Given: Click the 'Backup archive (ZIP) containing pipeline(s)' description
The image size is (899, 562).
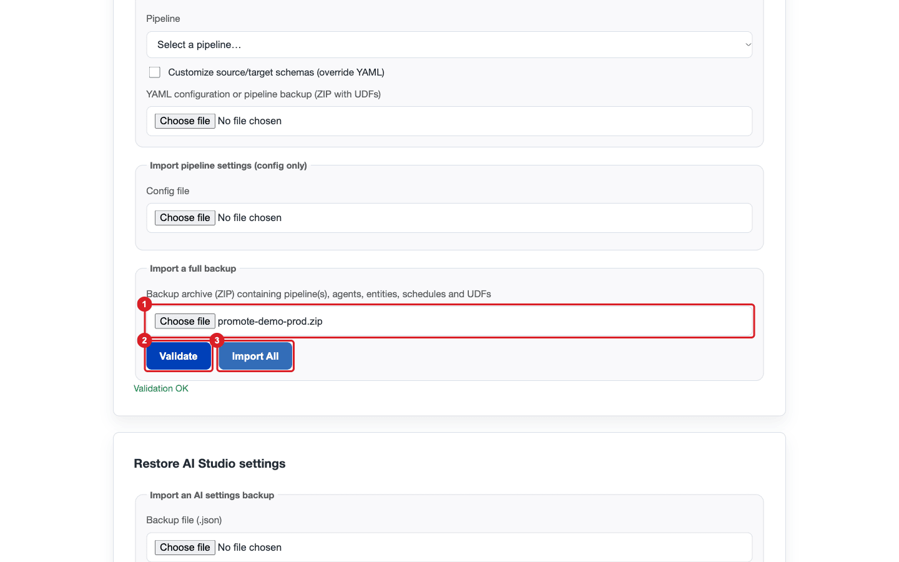Looking at the screenshot, I should (x=318, y=294).
